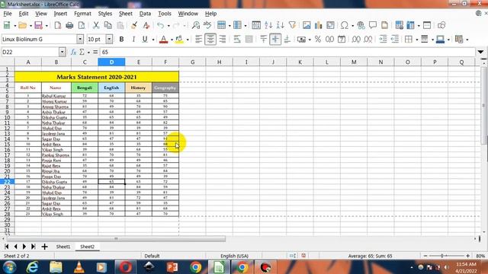
Task: Run the Spelling check icon
Action: point(207,25)
